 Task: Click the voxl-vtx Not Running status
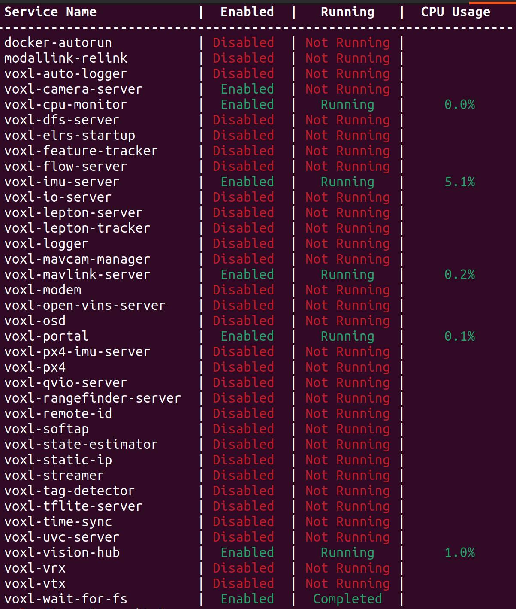tap(347, 584)
